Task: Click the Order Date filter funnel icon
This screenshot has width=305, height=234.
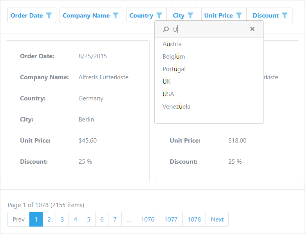Action: (49, 15)
